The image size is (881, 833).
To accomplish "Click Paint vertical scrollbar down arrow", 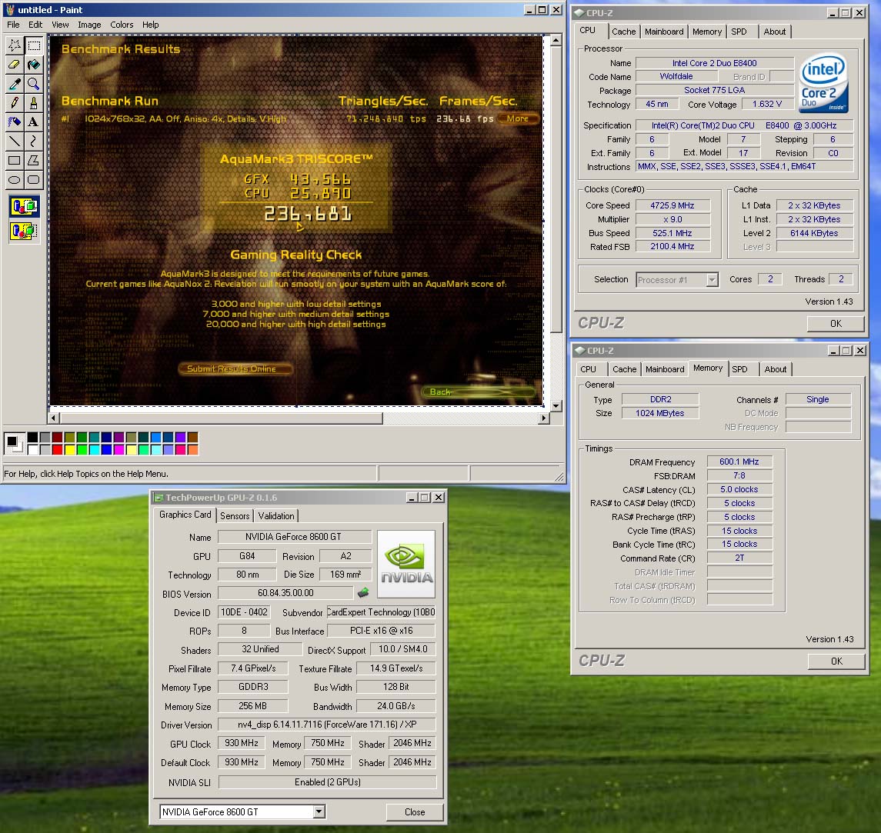I will pos(556,405).
